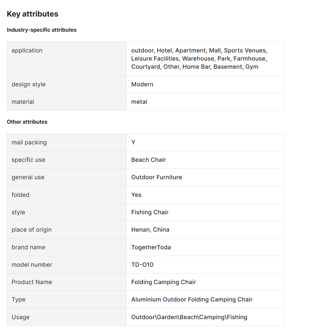Viewport: 311px width, 334px height.
Task: Select the Outdoor Furniture value
Action: [x=156, y=177]
